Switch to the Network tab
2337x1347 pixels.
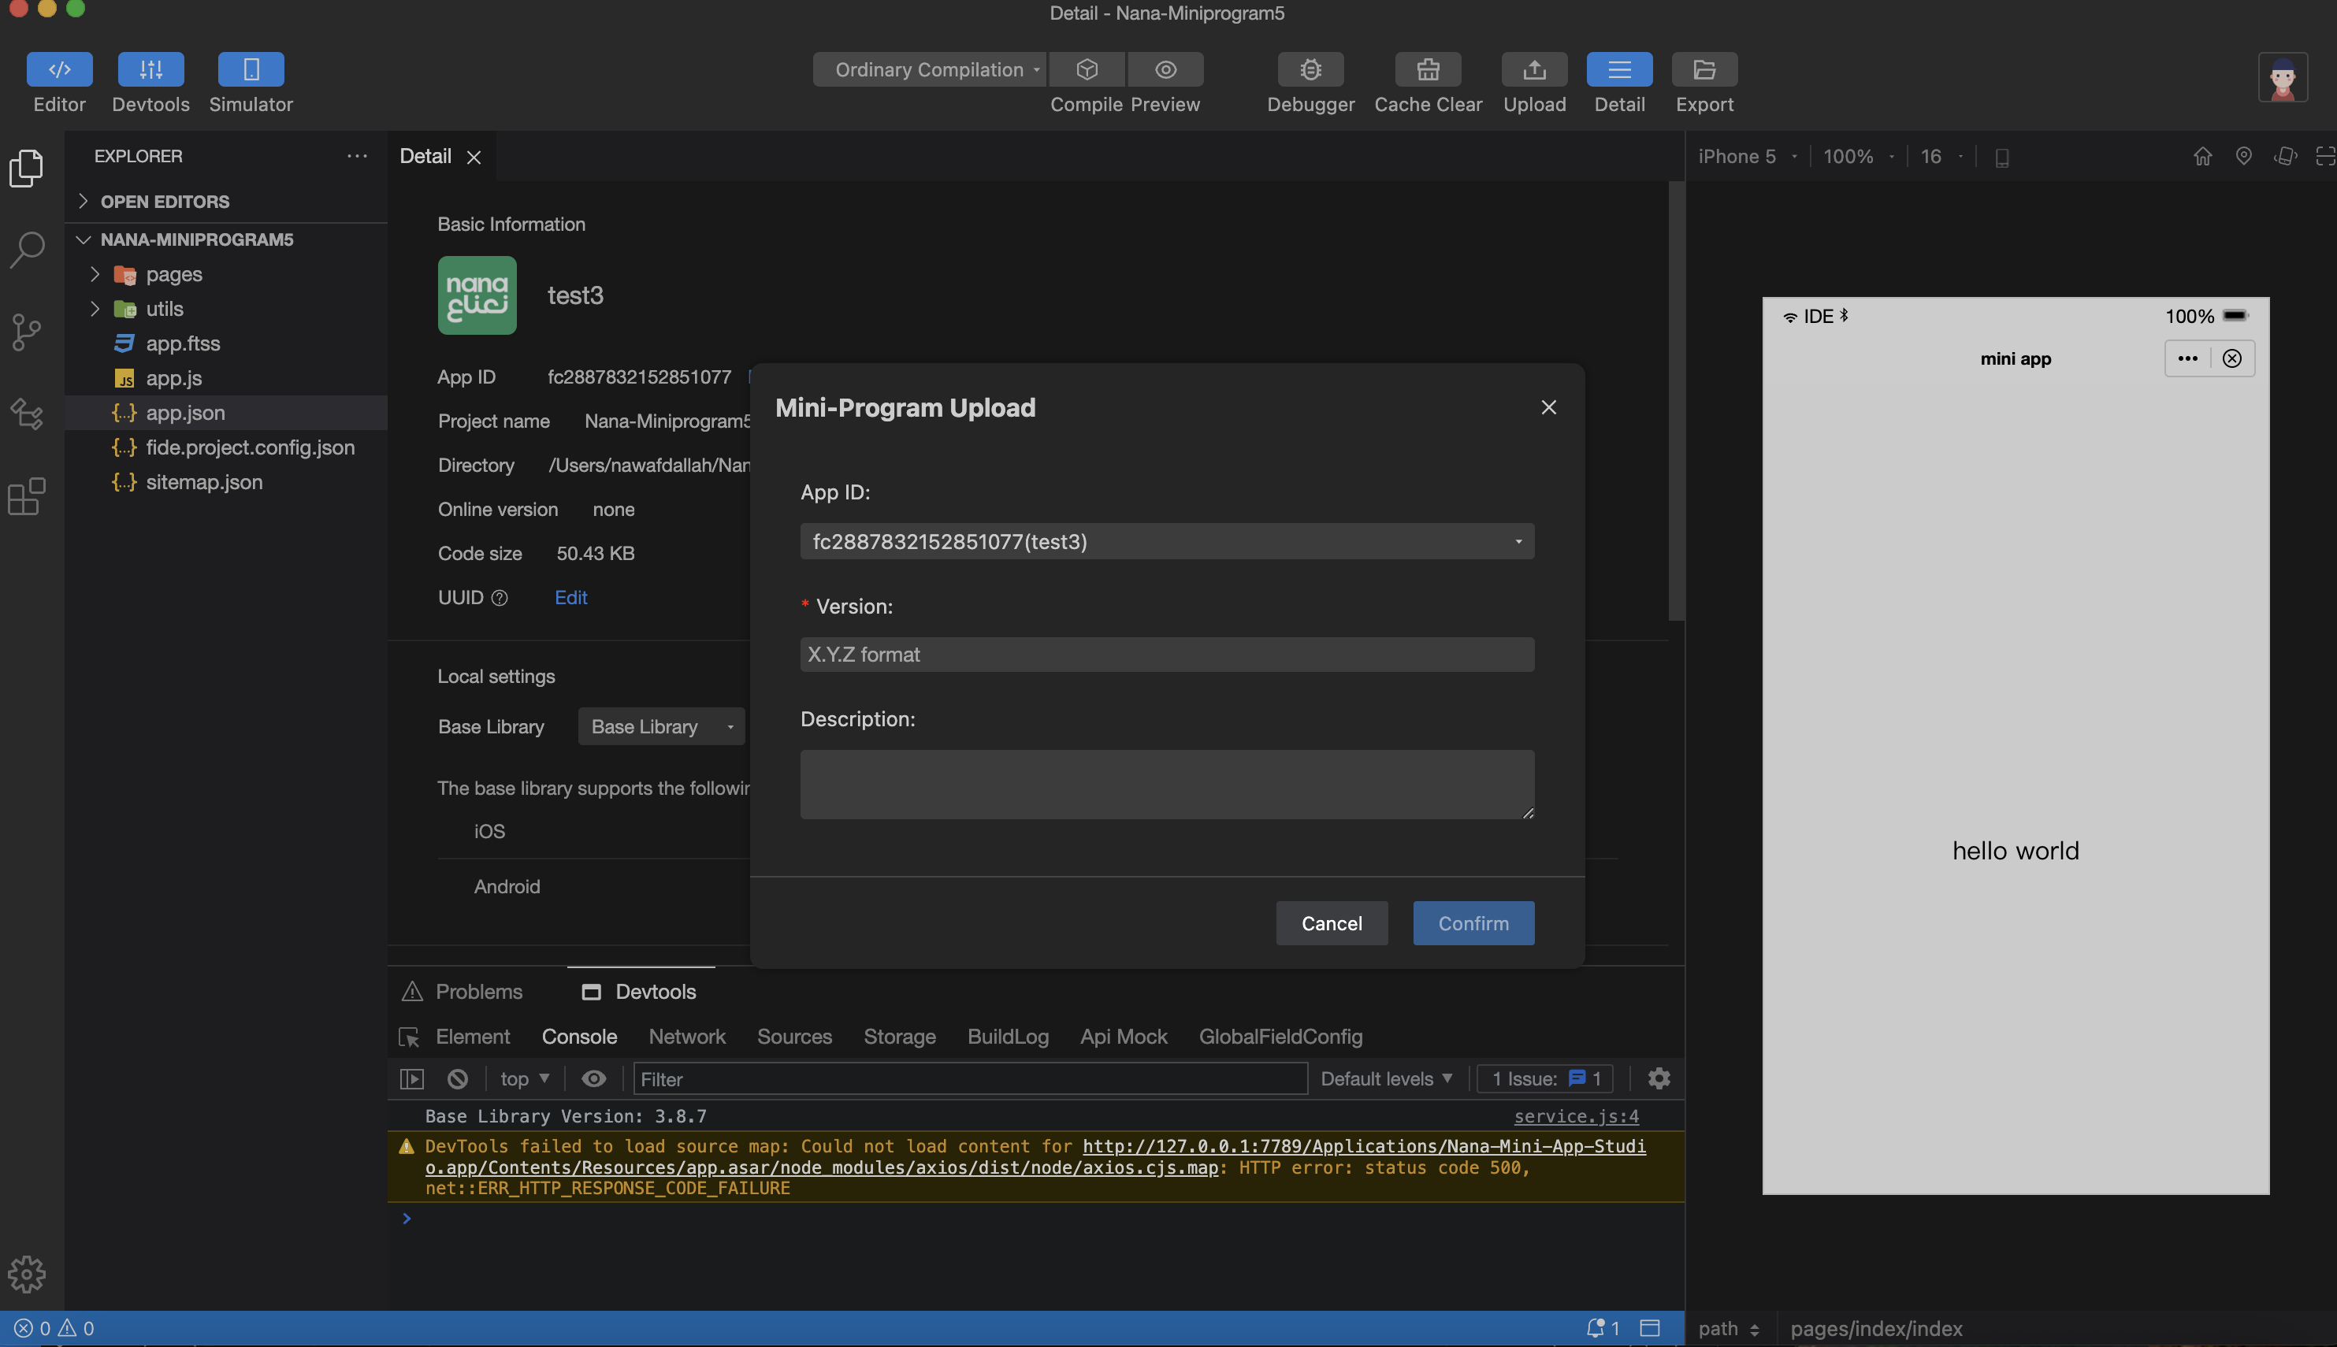point(686,1036)
